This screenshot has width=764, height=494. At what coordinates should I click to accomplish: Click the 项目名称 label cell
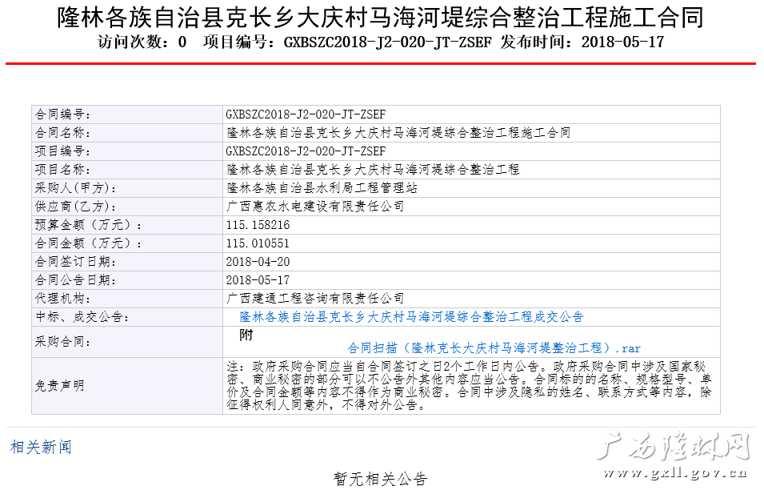127,170
